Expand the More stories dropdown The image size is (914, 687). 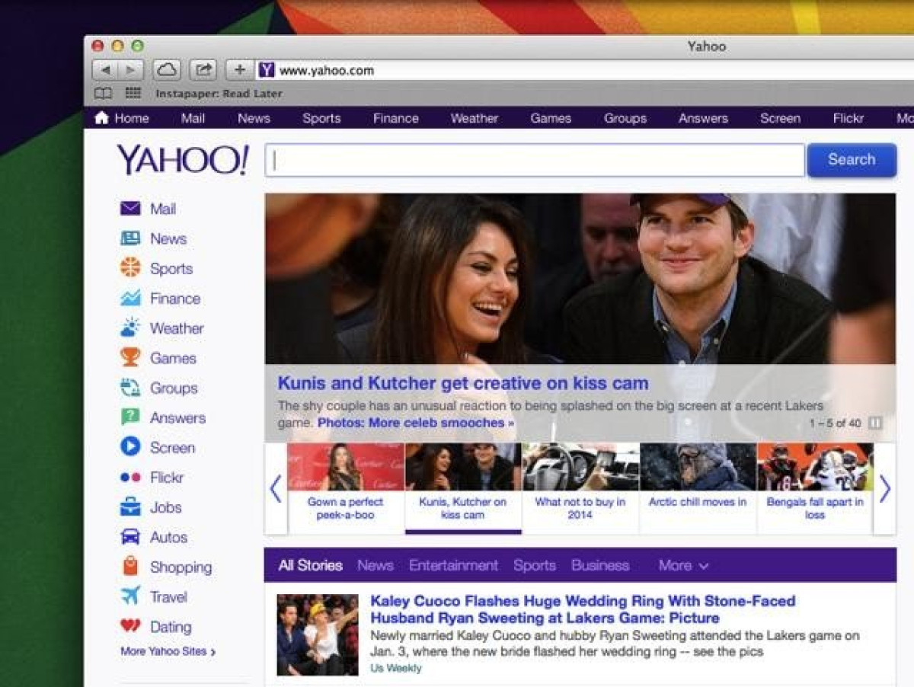(683, 565)
